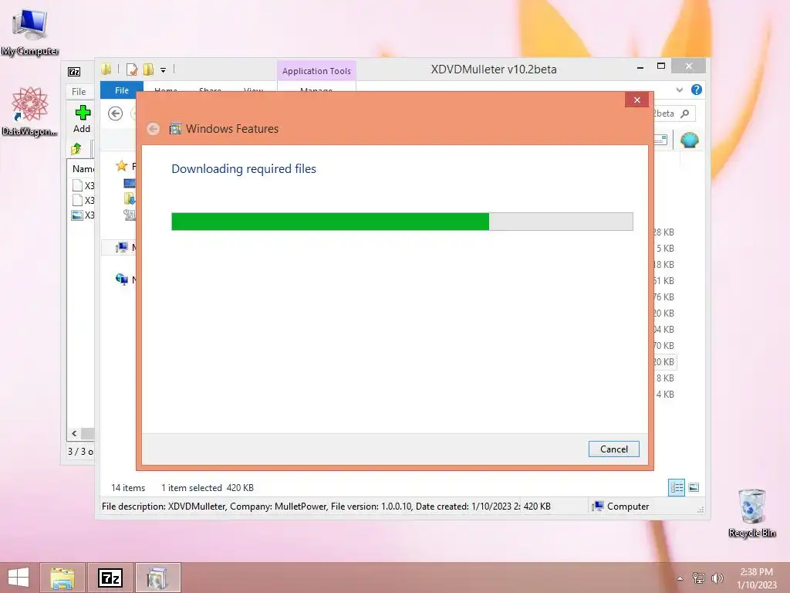Click the search magnifier in Explorer
The image size is (790, 593).
[685, 114]
